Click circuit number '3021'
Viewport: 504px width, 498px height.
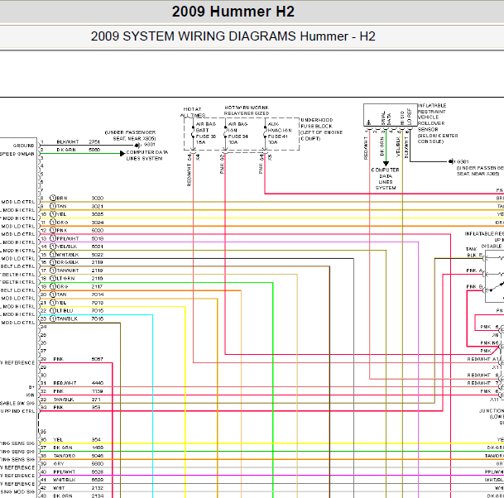(98, 206)
